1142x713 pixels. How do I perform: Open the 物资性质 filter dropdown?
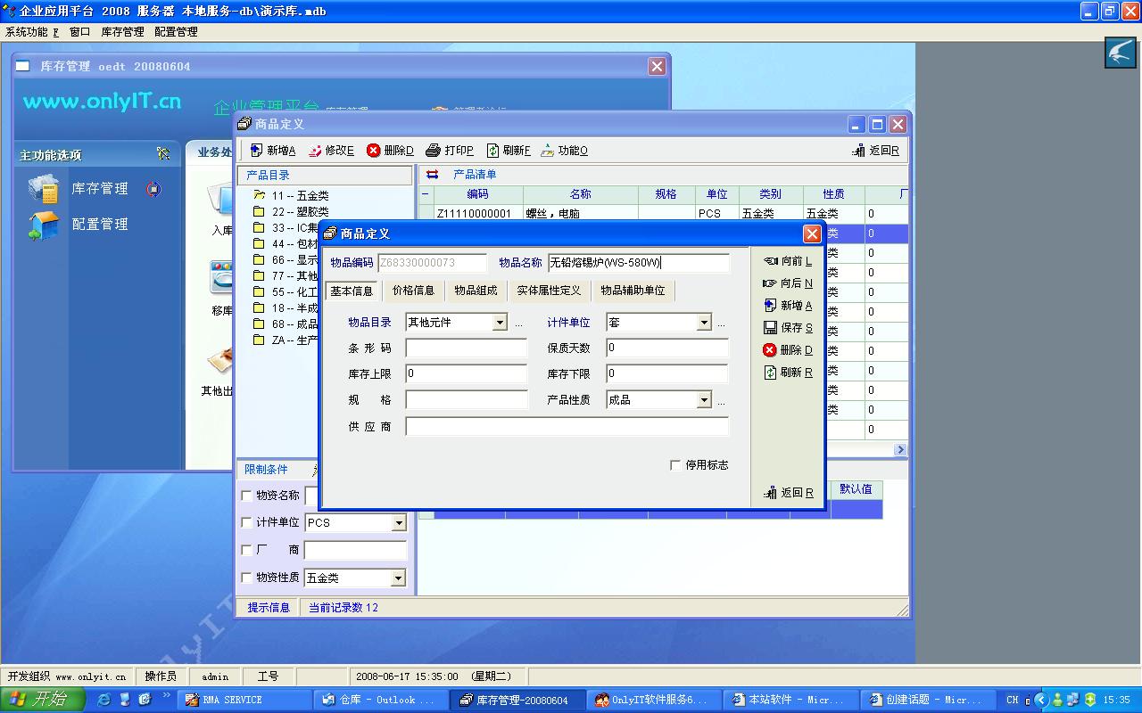(398, 578)
